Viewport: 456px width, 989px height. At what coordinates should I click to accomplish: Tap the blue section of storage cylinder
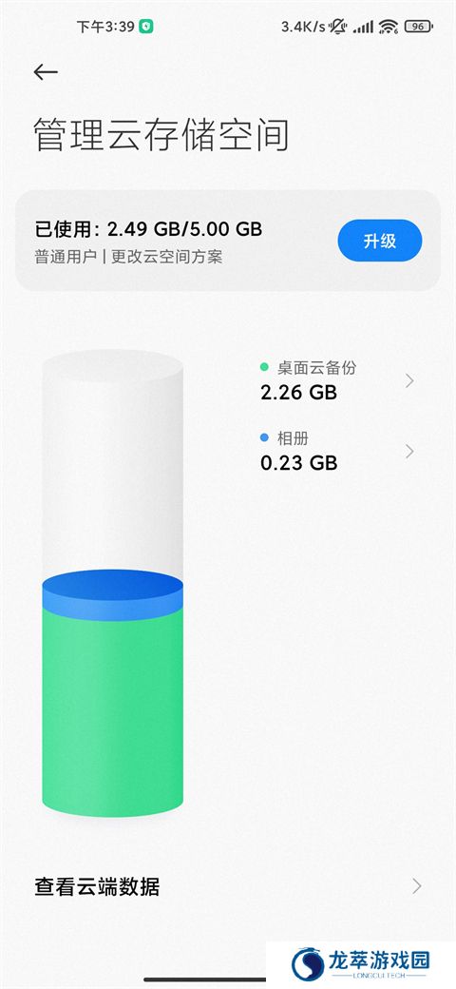tap(113, 594)
